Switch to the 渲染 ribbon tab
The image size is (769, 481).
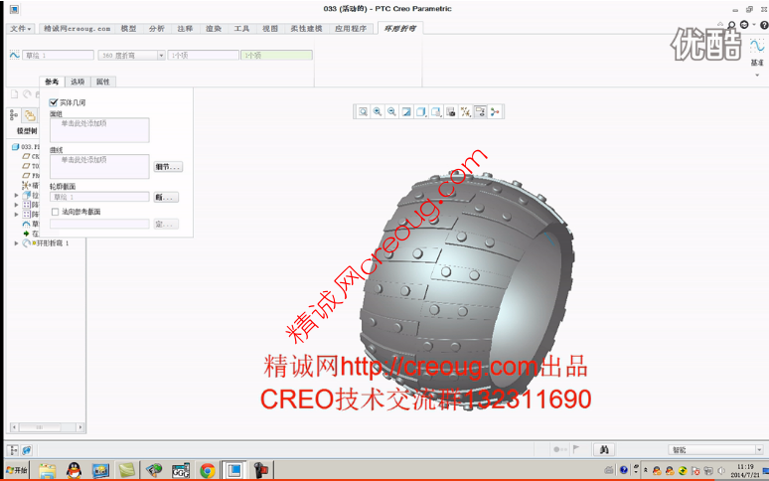pyautogui.click(x=214, y=29)
